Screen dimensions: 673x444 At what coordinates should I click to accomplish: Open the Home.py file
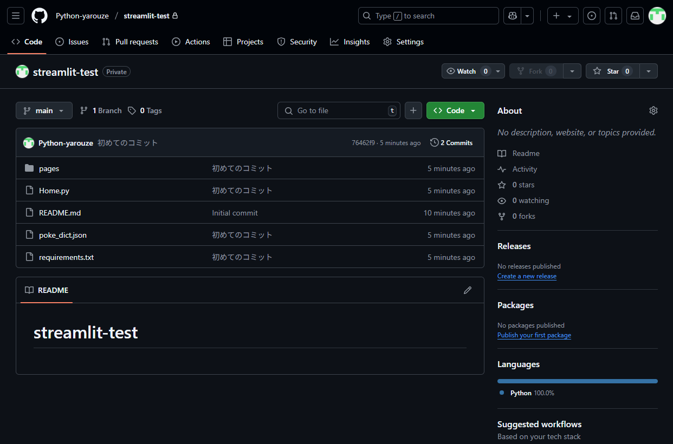[54, 191]
